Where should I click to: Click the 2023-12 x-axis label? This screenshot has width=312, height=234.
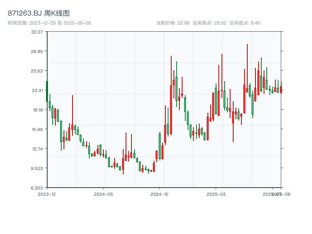coord(47,194)
